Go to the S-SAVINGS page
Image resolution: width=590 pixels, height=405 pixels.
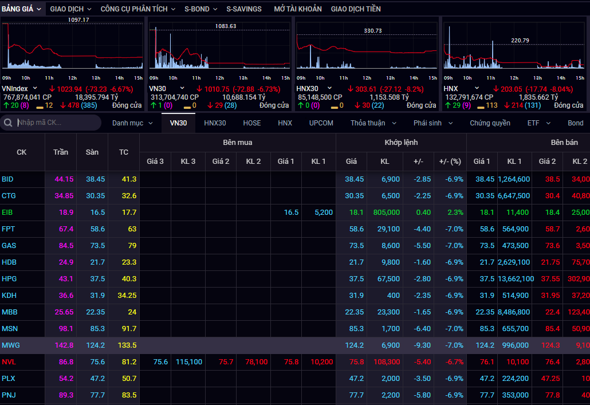coord(244,9)
